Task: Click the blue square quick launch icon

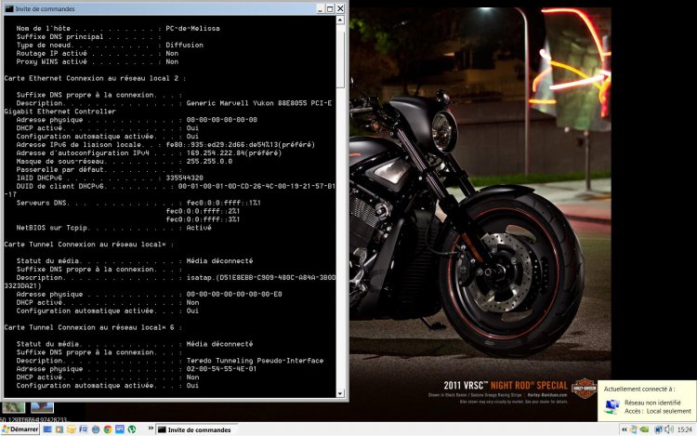Action: point(120,429)
